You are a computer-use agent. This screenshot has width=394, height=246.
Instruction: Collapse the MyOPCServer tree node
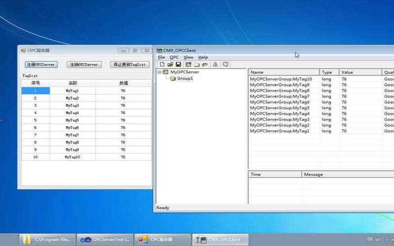pos(159,72)
